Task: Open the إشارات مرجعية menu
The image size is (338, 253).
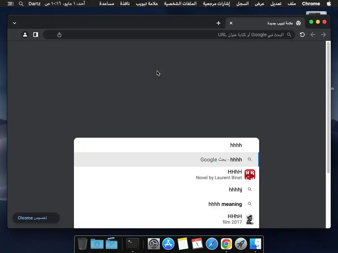Action: (217, 4)
